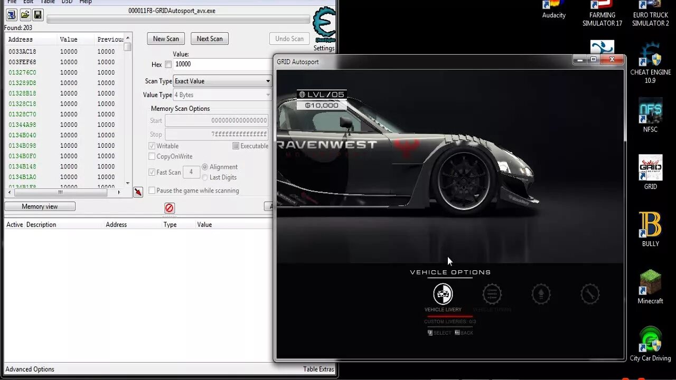Viewport: 676px width, 380px height.
Task: Click the scan Value input field
Action: (x=223, y=64)
